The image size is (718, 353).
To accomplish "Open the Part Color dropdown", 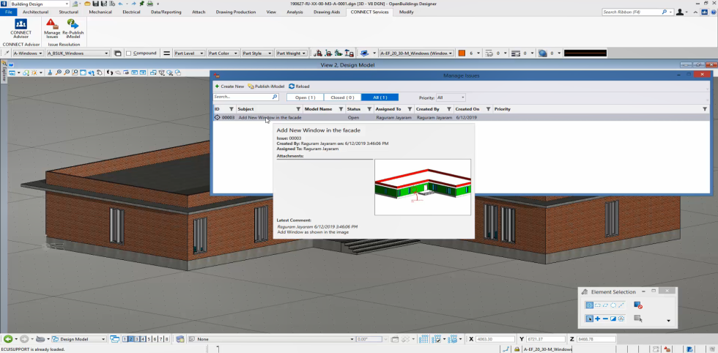I will (223, 53).
